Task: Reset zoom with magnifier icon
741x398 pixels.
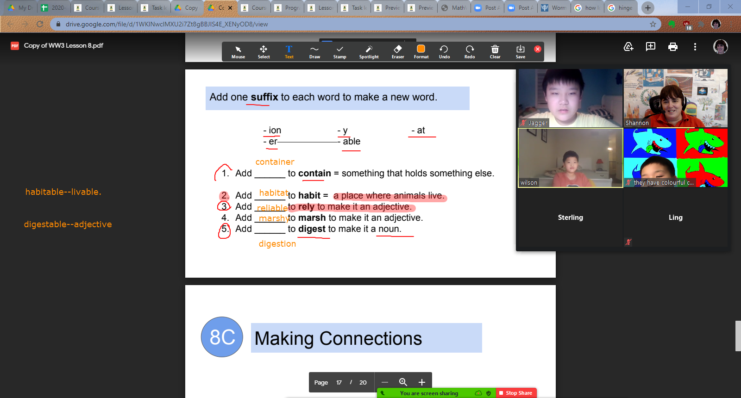Action: pos(403,382)
